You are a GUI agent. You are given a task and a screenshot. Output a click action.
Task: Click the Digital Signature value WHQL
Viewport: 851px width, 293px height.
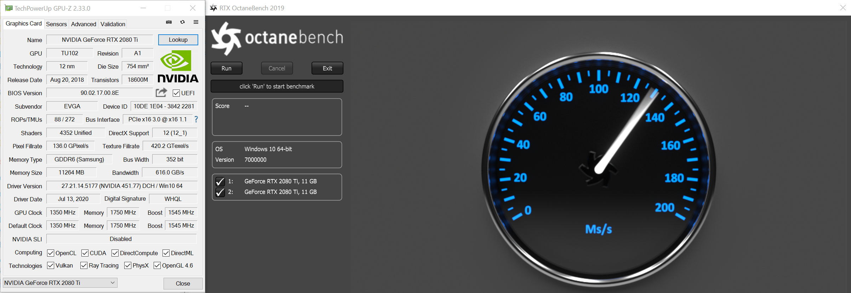click(x=173, y=199)
